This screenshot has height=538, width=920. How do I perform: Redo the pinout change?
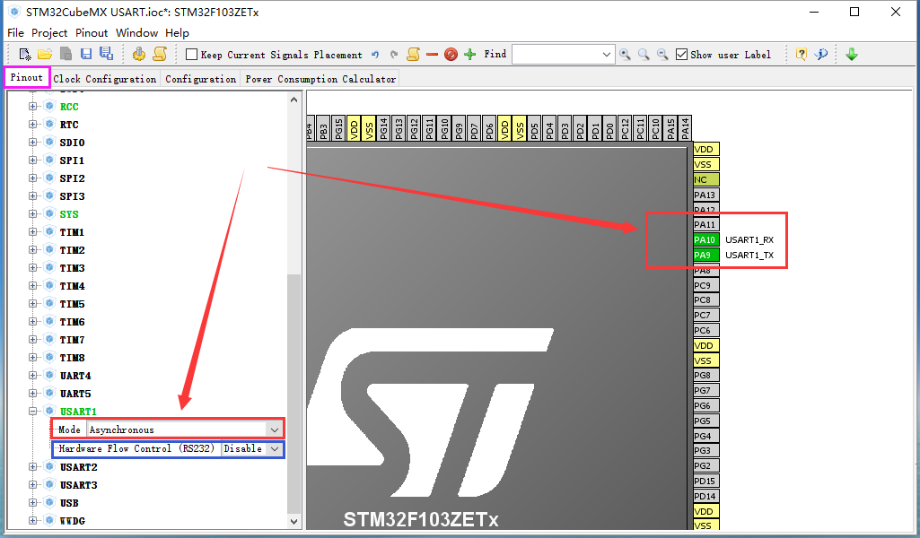click(394, 55)
